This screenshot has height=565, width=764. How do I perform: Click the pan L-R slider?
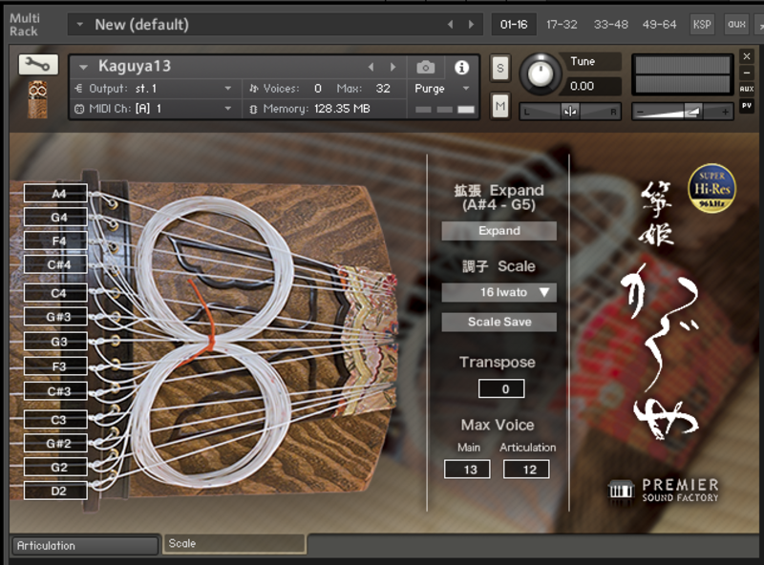pyautogui.click(x=570, y=112)
